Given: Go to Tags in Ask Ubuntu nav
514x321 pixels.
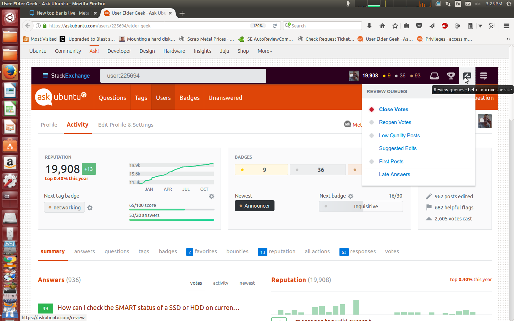Looking at the screenshot, I should (141, 97).
